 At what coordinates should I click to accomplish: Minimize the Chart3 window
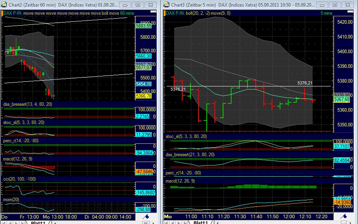click(x=322, y=5)
